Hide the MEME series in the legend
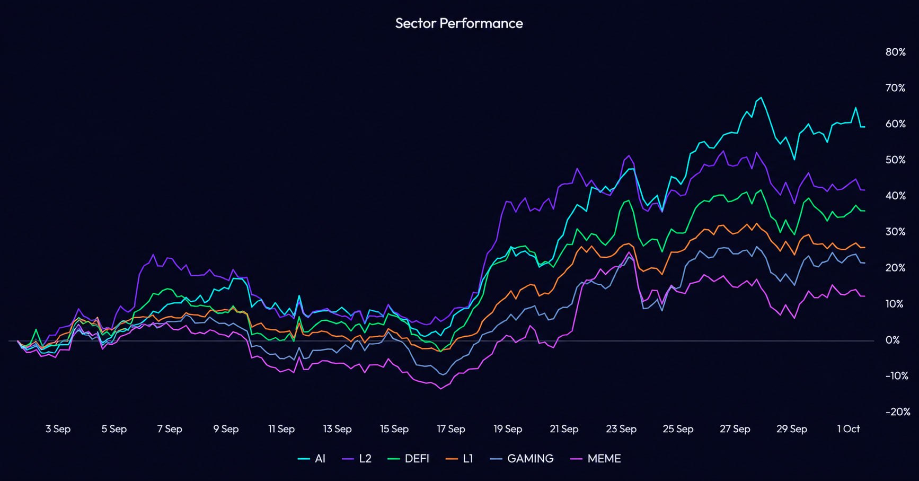The width and height of the screenshot is (919, 481). pos(596,459)
